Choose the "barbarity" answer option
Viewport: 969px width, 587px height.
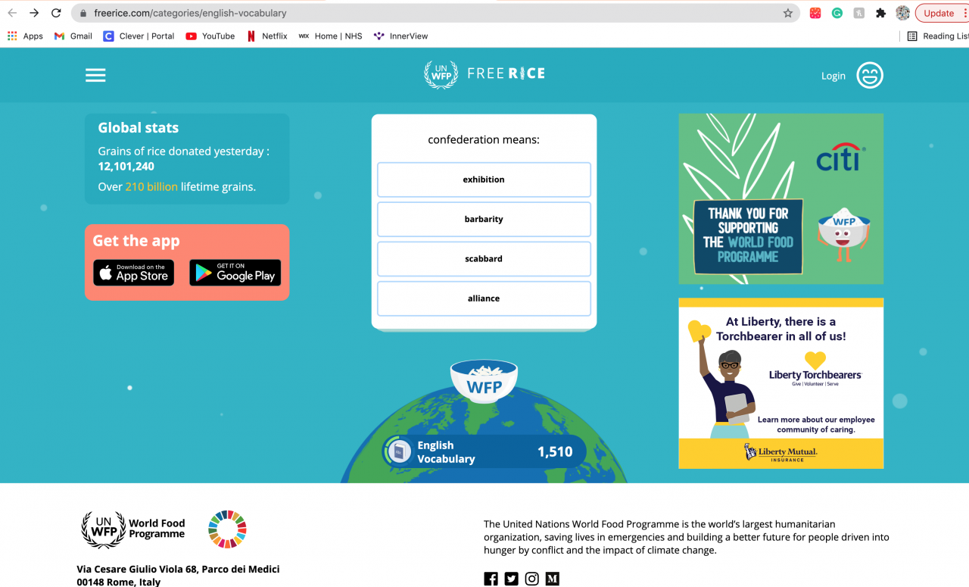(484, 219)
